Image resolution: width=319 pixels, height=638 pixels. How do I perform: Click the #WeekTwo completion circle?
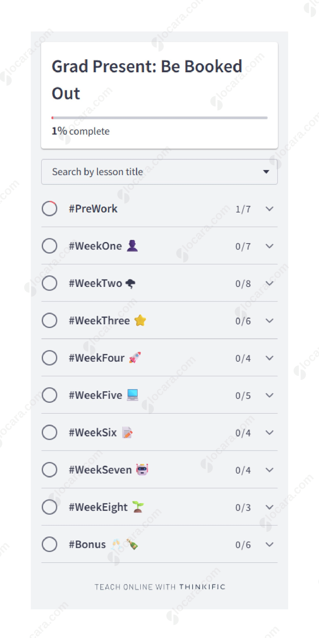click(x=50, y=283)
